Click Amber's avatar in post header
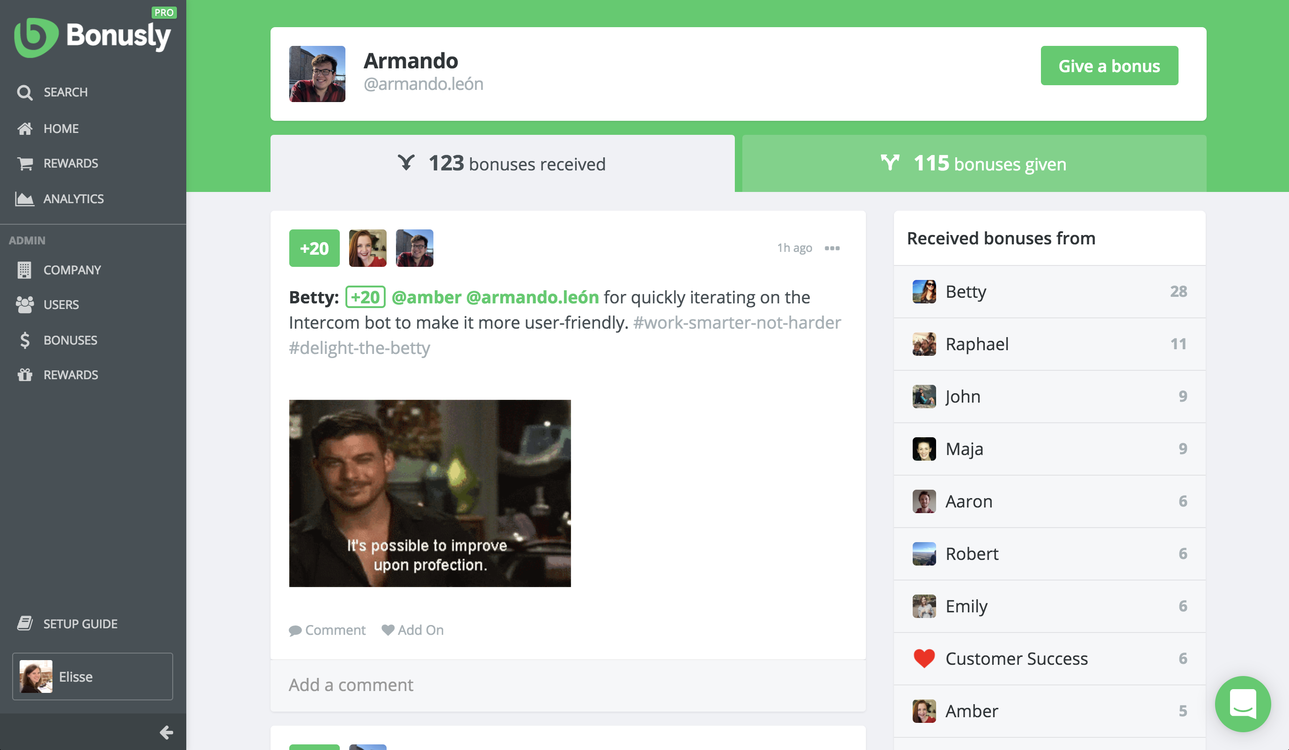 (368, 248)
